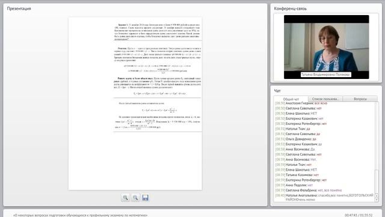
Task: Select message Светлана Савельева: да
Action: point(298,134)
